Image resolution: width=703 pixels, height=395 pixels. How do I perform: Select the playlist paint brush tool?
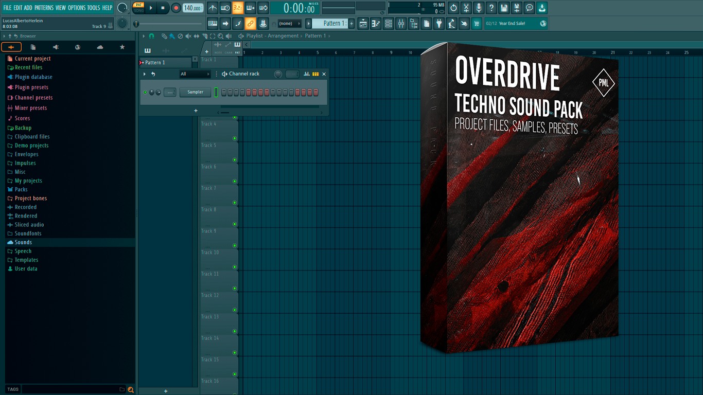click(x=172, y=36)
